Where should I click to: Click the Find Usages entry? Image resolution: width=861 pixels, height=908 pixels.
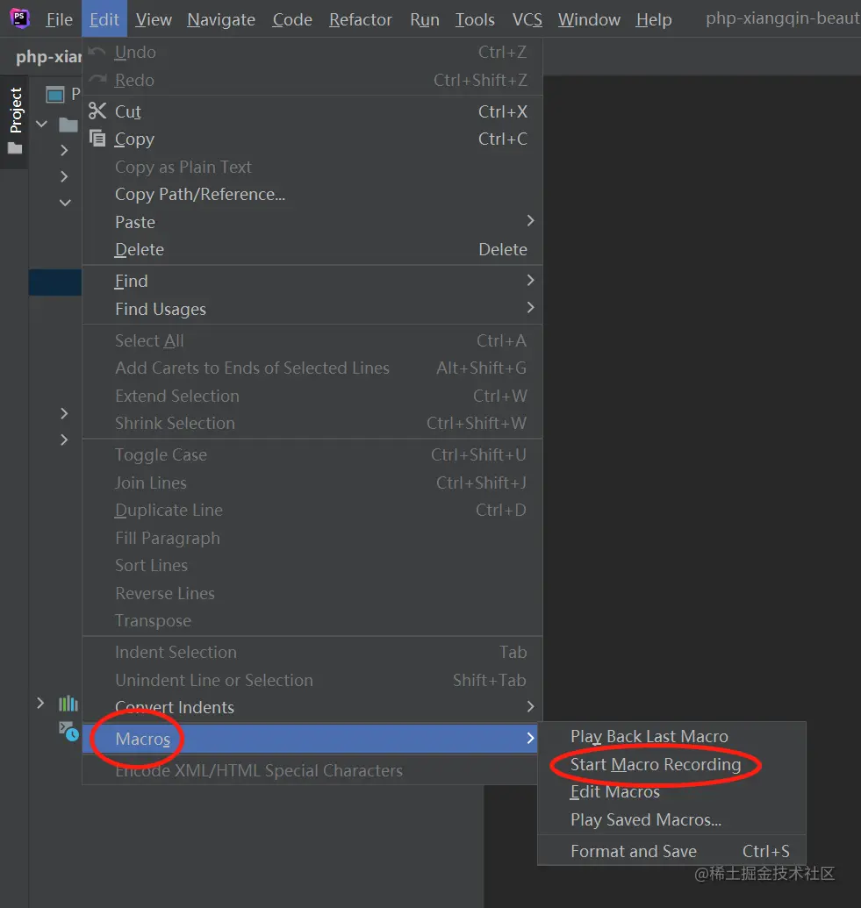tap(312, 309)
